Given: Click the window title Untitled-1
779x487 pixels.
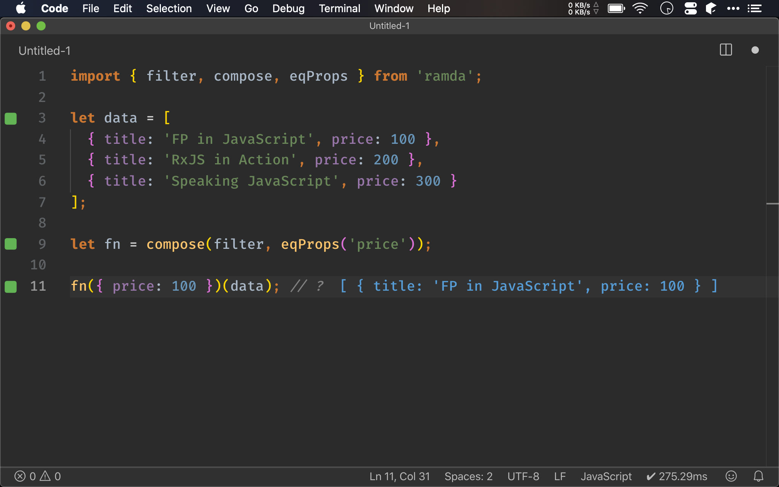Looking at the screenshot, I should [389, 26].
